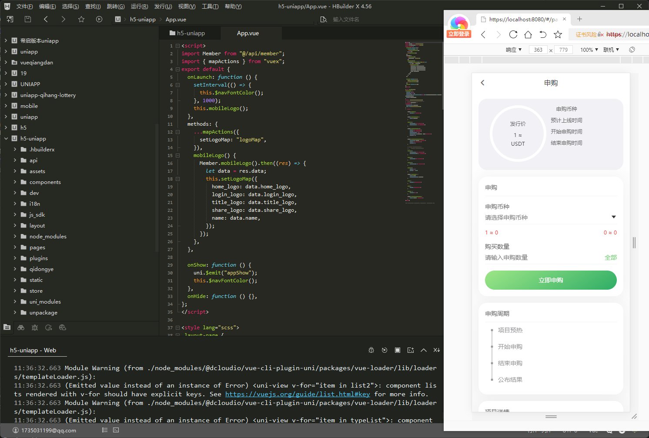Fold the script block at line 1
The image size is (649, 438).
tap(177, 46)
